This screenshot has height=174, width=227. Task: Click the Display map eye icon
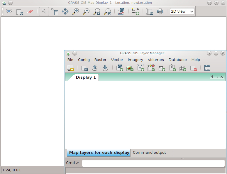pyautogui.click(x=9, y=11)
